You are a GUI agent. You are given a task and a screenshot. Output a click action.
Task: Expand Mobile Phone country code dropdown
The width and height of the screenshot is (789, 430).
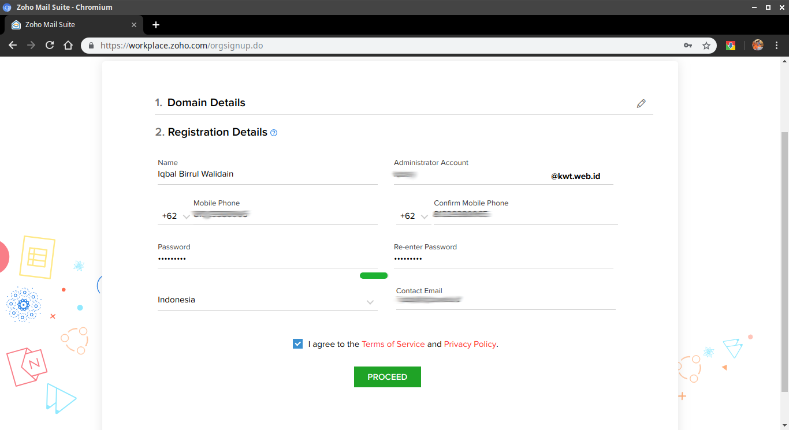tap(176, 216)
